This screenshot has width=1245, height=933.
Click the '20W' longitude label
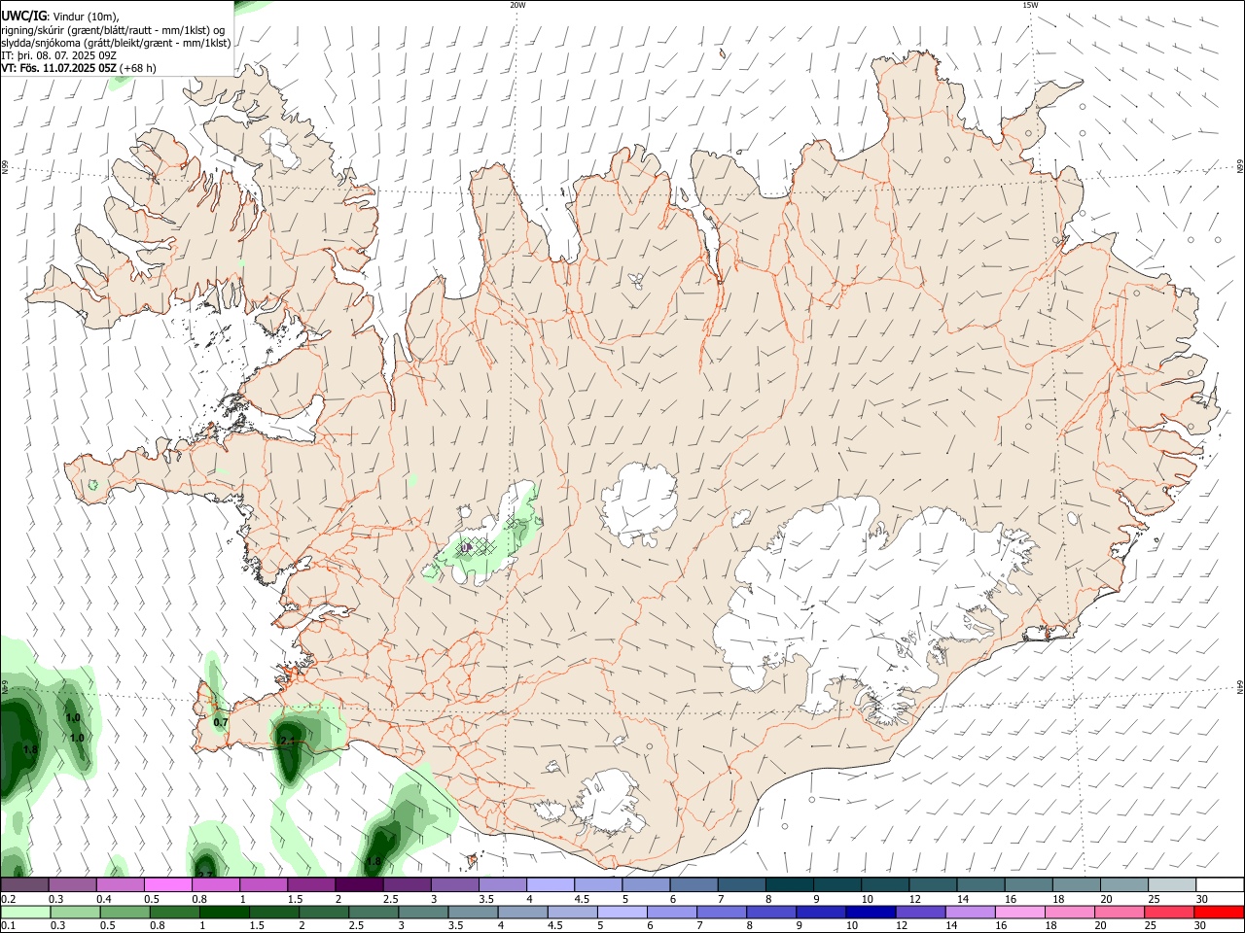(x=517, y=5)
